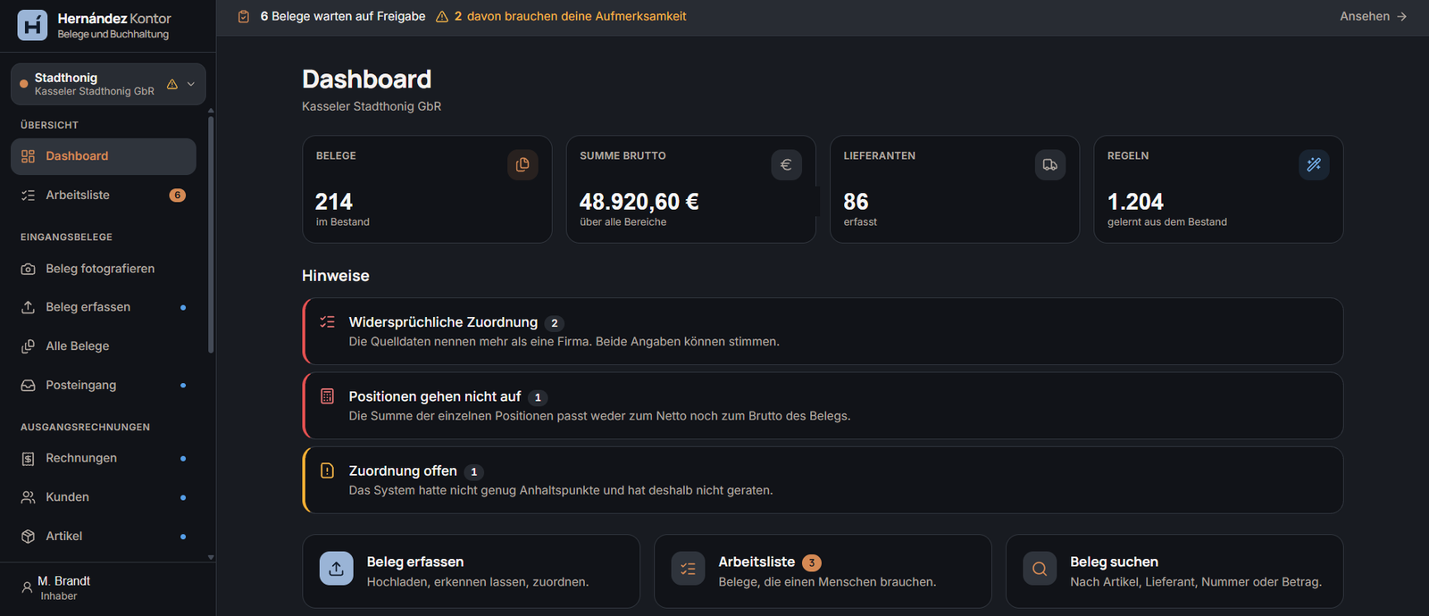Viewport: 1429px width, 616px height.
Task: Open the Zuordnung offen notice
Action: click(x=823, y=480)
